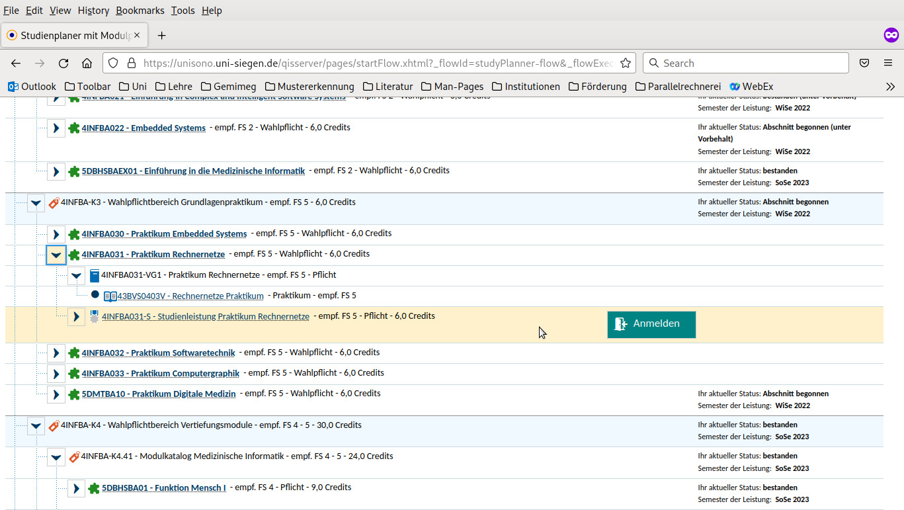
Task: Open link 4INFBA022 - Embedded Systems
Action: coord(144,128)
